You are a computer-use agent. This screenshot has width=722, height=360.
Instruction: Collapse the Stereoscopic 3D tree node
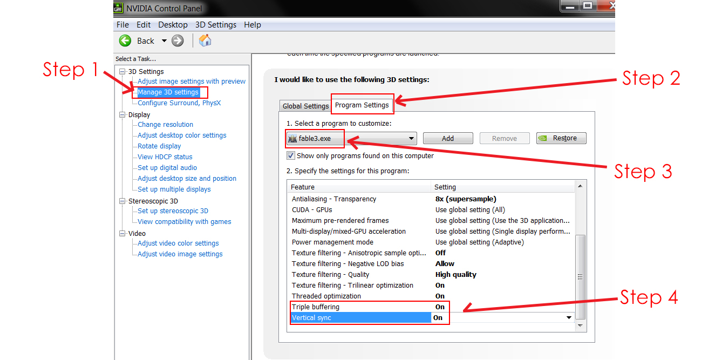[x=122, y=201]
